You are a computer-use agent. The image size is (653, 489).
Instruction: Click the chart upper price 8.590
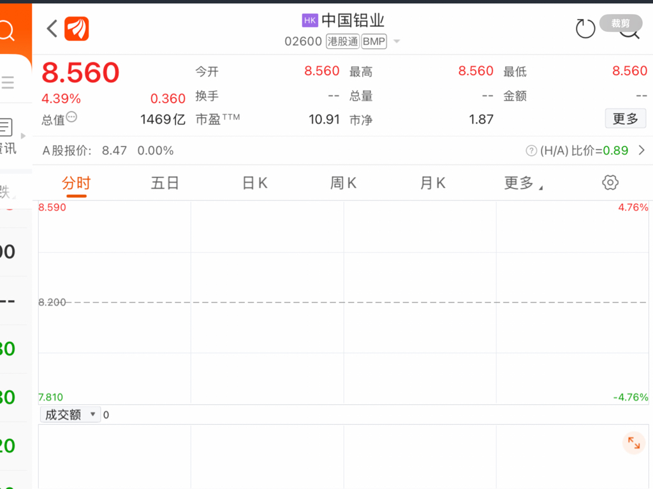pos(52,208)
